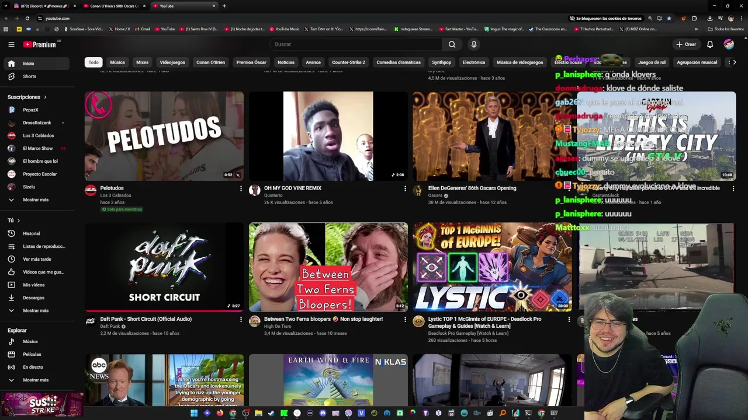
Task: Open Listas de reproducción in sidebar
Action: (36, 246)
